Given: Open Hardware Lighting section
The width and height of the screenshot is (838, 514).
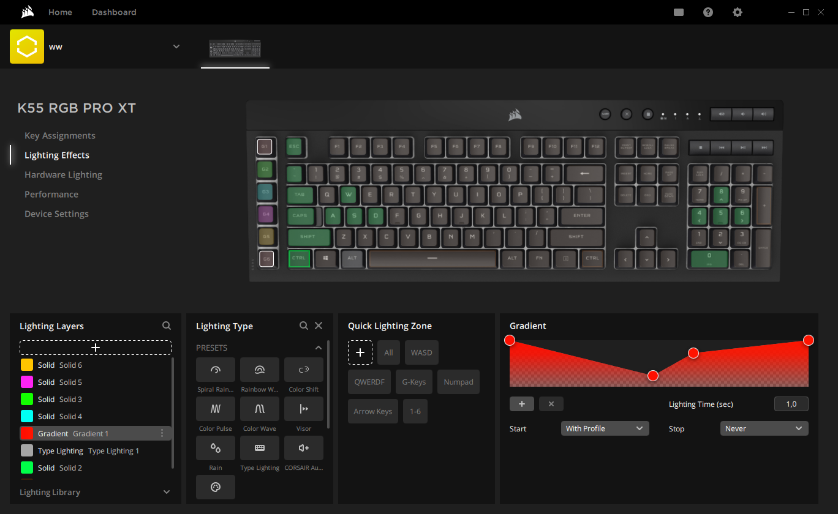Looking at the screenshot, I should click(63, 175).
